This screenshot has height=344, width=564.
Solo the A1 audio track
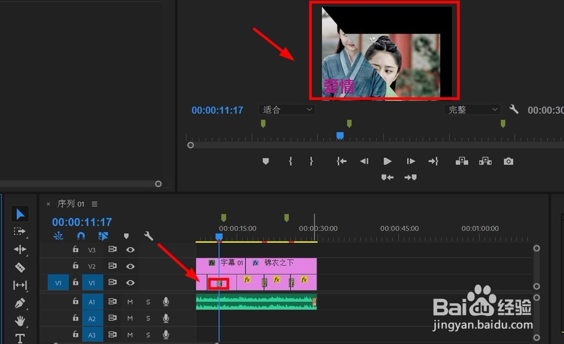(148, 302)
